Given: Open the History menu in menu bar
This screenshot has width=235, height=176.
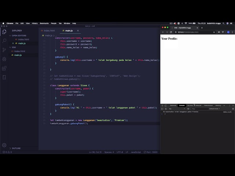Looking at the screenshot, I should (x=35, y=23).
